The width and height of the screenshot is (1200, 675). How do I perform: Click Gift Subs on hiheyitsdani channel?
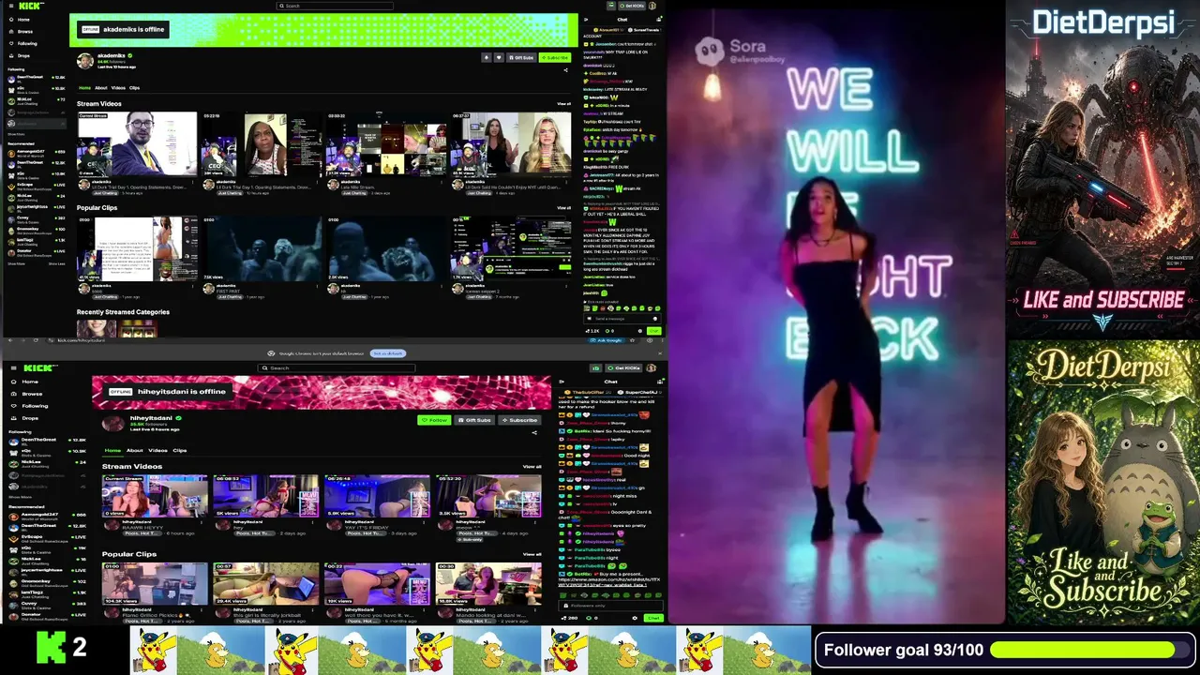tap(474, 420)
